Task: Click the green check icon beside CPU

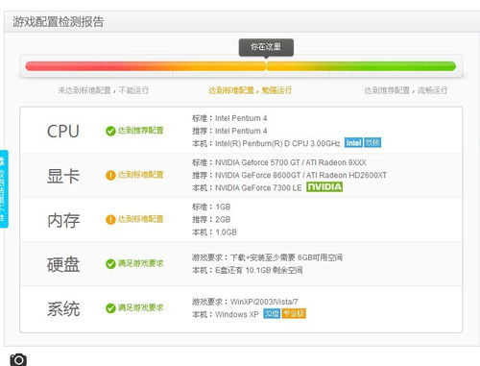Action: pyautogui.click(x=110, y=131)
